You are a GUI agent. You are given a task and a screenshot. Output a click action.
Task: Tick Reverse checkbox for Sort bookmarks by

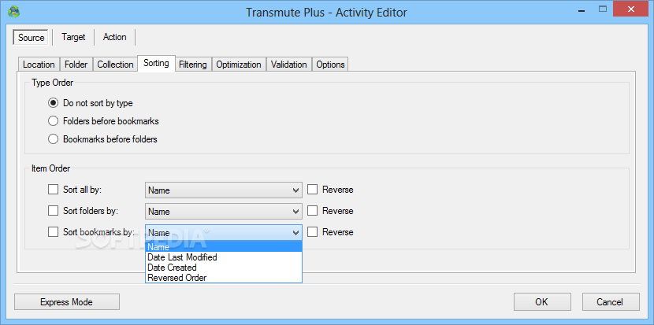tap(312, 232)
